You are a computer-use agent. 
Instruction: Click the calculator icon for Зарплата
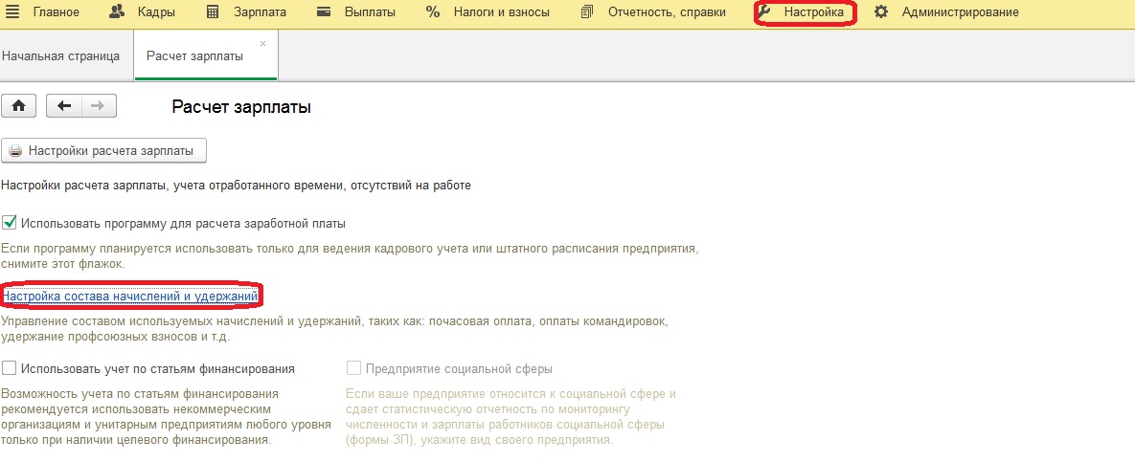(x=212, y=12)
